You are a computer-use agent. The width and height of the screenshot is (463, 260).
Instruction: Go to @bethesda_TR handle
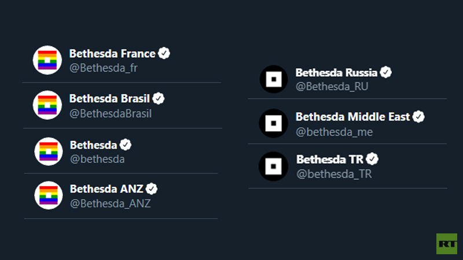click(334, 174)
